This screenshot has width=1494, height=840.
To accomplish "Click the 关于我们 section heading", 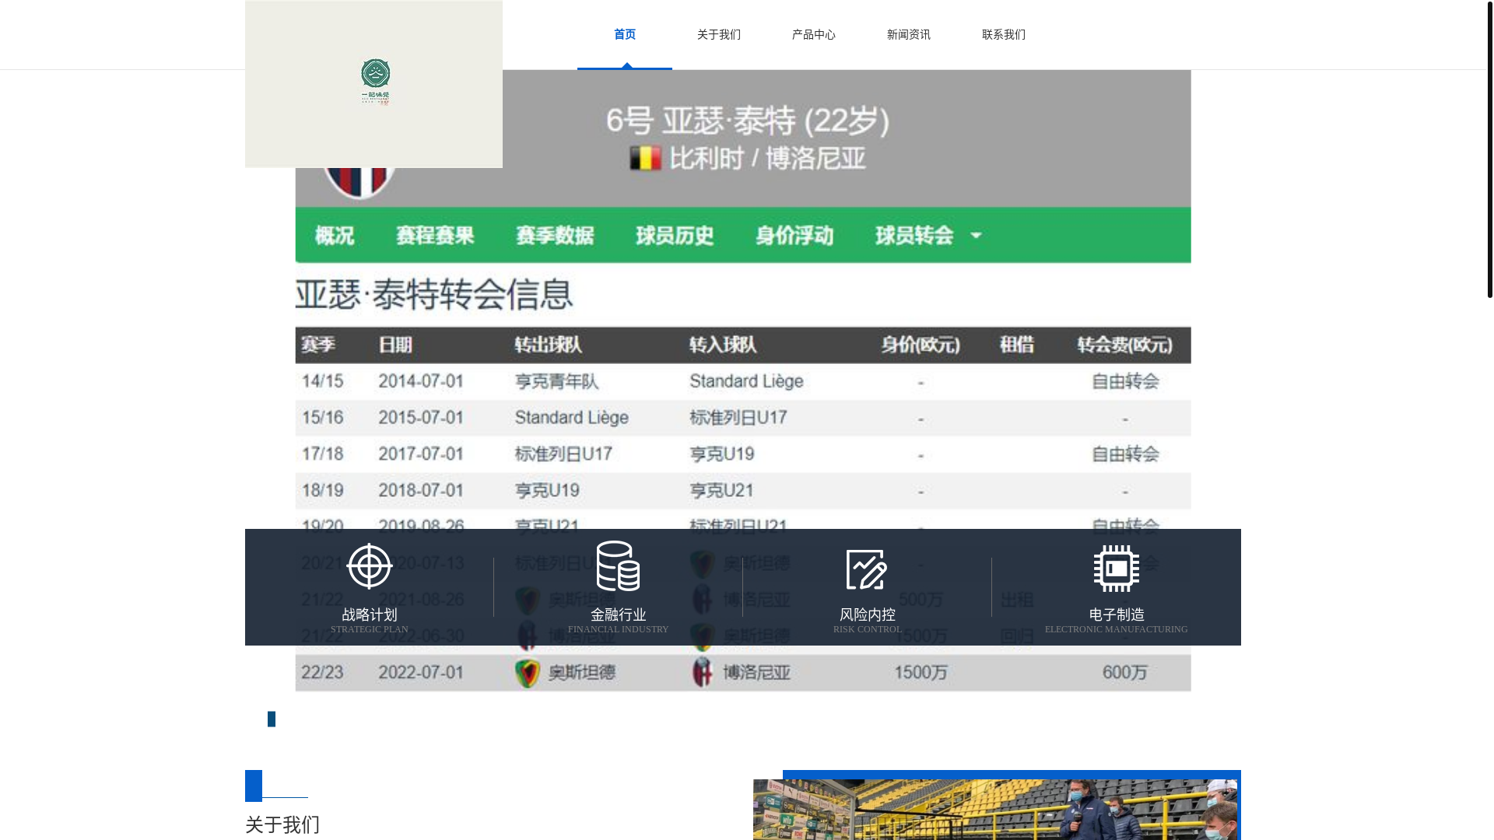I will (282, 824).
